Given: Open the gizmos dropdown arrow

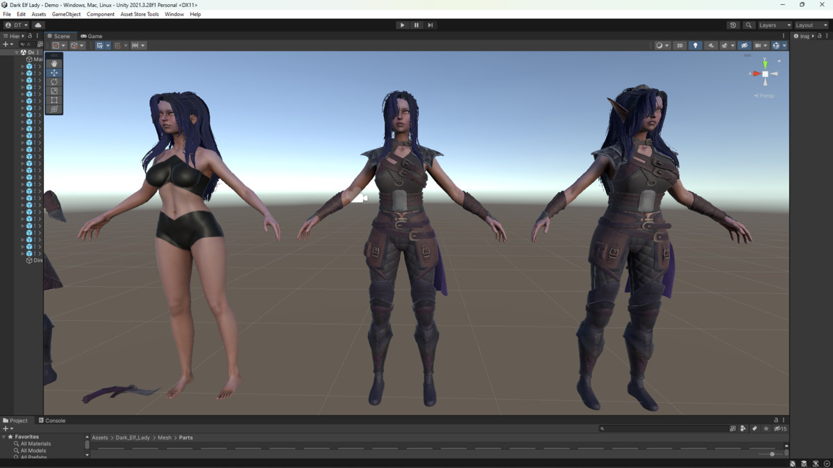Looking at the screenshot, I should click(x=784, y=46).
